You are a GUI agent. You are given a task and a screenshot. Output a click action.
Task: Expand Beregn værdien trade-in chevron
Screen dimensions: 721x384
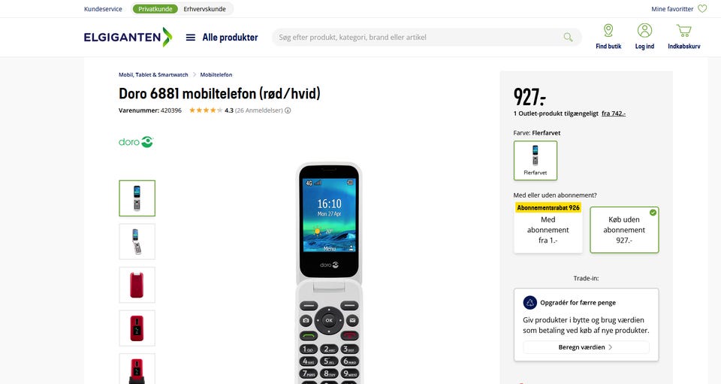coord(610,347)
